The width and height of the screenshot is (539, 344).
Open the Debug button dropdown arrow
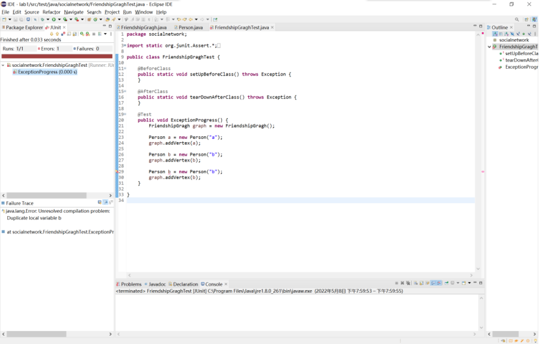(x=48, y=19)
